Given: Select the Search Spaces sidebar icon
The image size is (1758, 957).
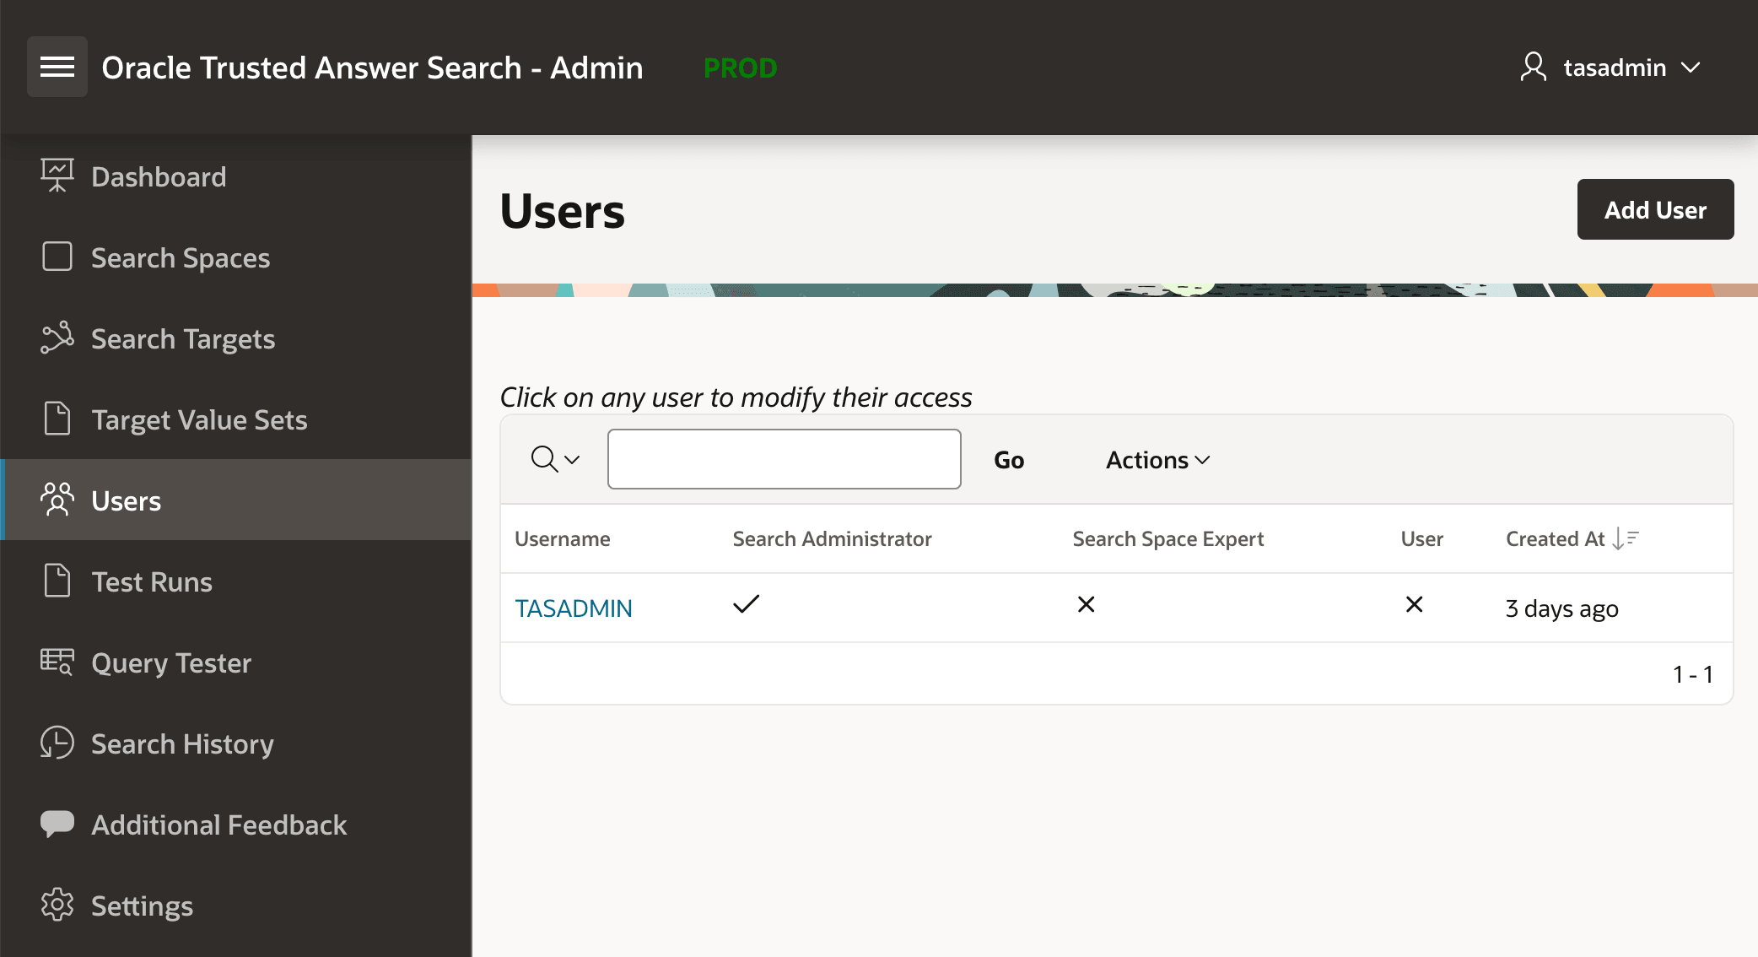Looking at the screenshot, I should click(x=57, y=257).
